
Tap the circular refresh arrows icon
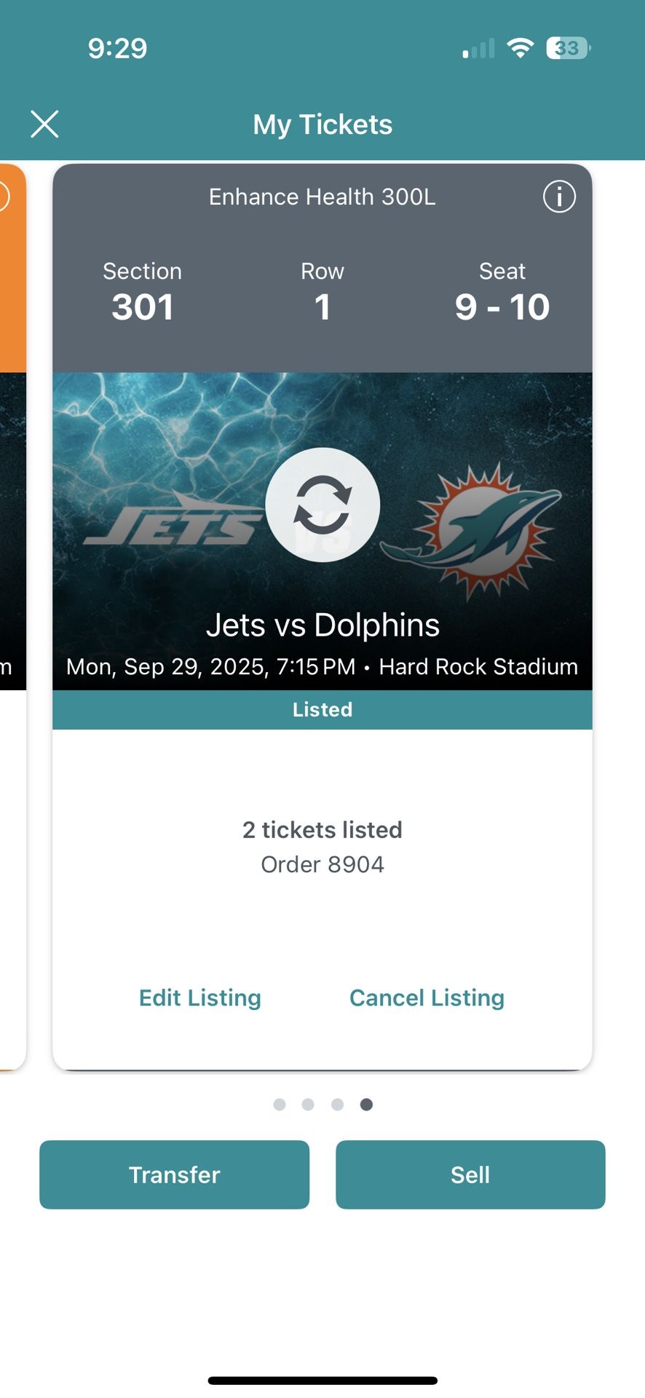click(322, 505)
